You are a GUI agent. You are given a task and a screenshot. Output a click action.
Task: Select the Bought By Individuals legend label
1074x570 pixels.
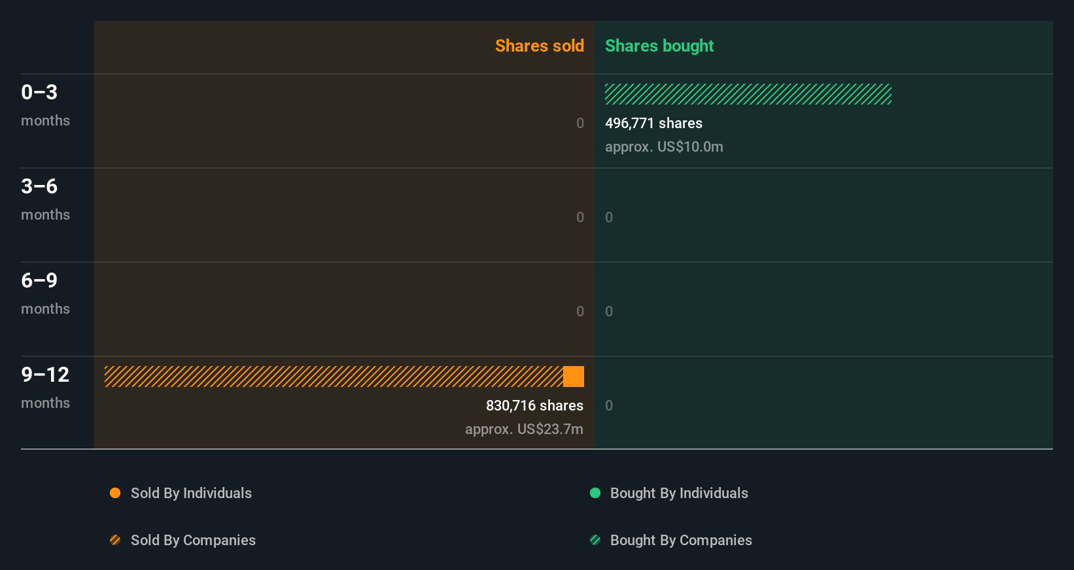[679, 493]
